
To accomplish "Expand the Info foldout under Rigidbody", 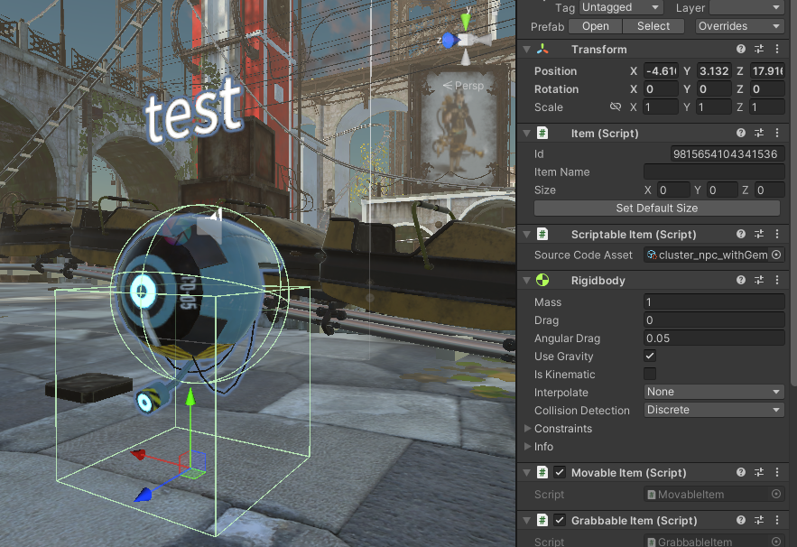I will (527, 446).
